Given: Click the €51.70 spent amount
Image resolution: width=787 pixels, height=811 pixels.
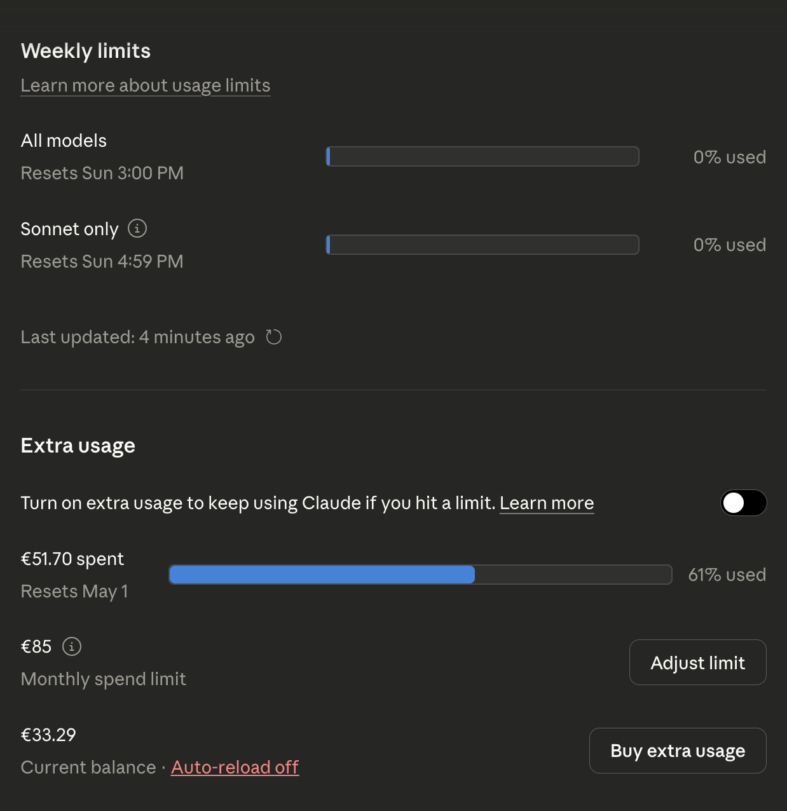Looking at the screenshot, I should point(72,559).
